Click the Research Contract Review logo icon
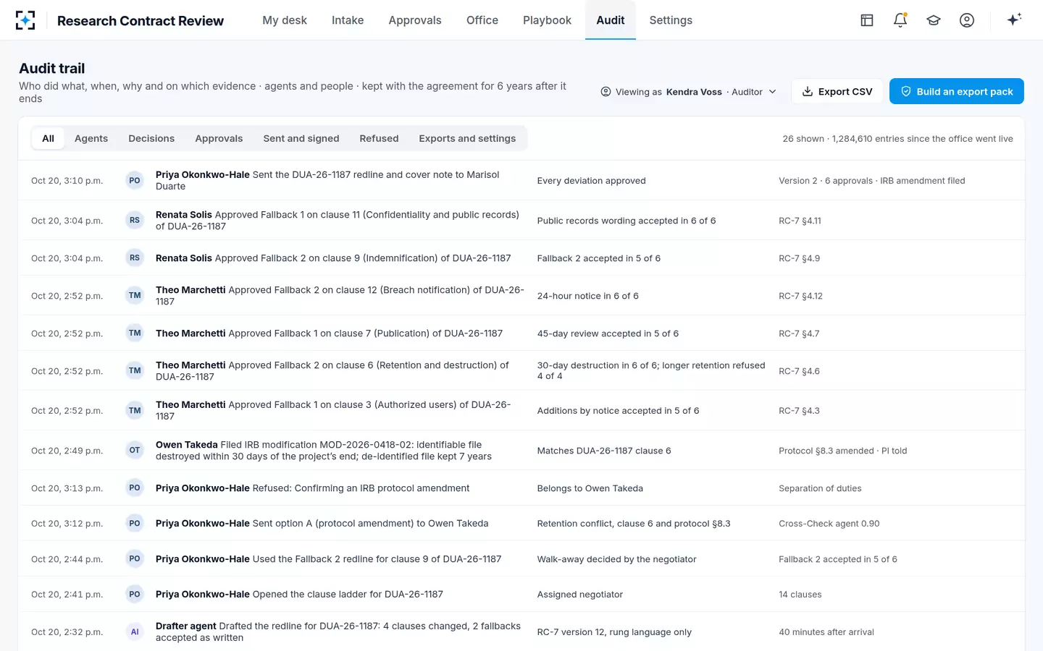This screenshot has height=651, width=1043. pos(25,20)
